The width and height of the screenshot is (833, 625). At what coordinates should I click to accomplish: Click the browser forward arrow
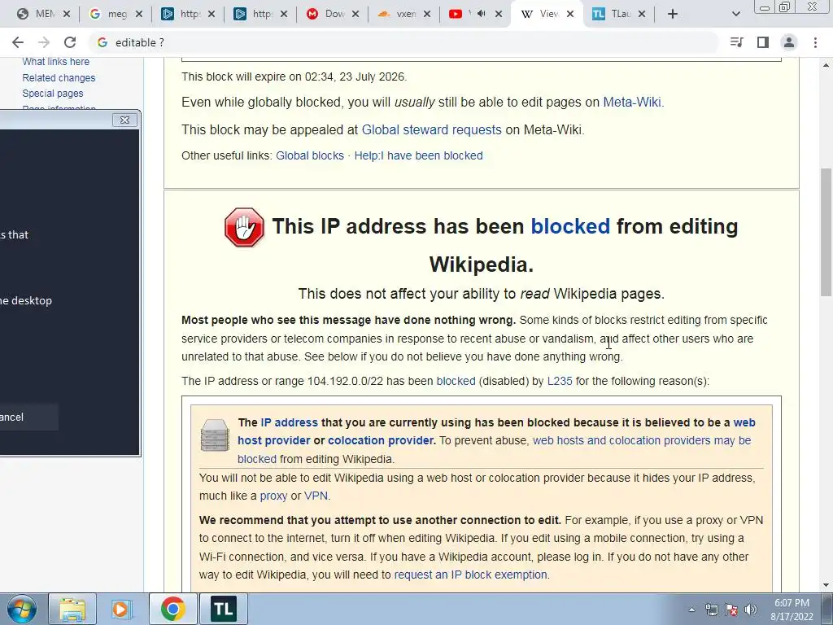point(44,42)
